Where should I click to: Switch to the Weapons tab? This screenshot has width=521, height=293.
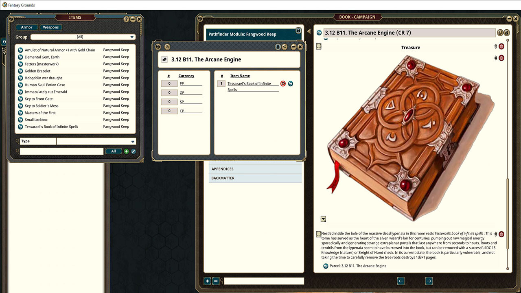click(x=51, y=27)
